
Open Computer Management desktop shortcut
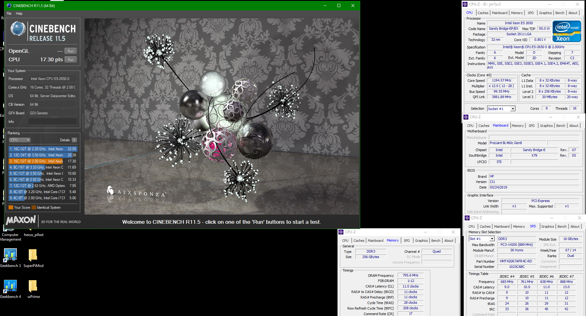click(10, 233)
